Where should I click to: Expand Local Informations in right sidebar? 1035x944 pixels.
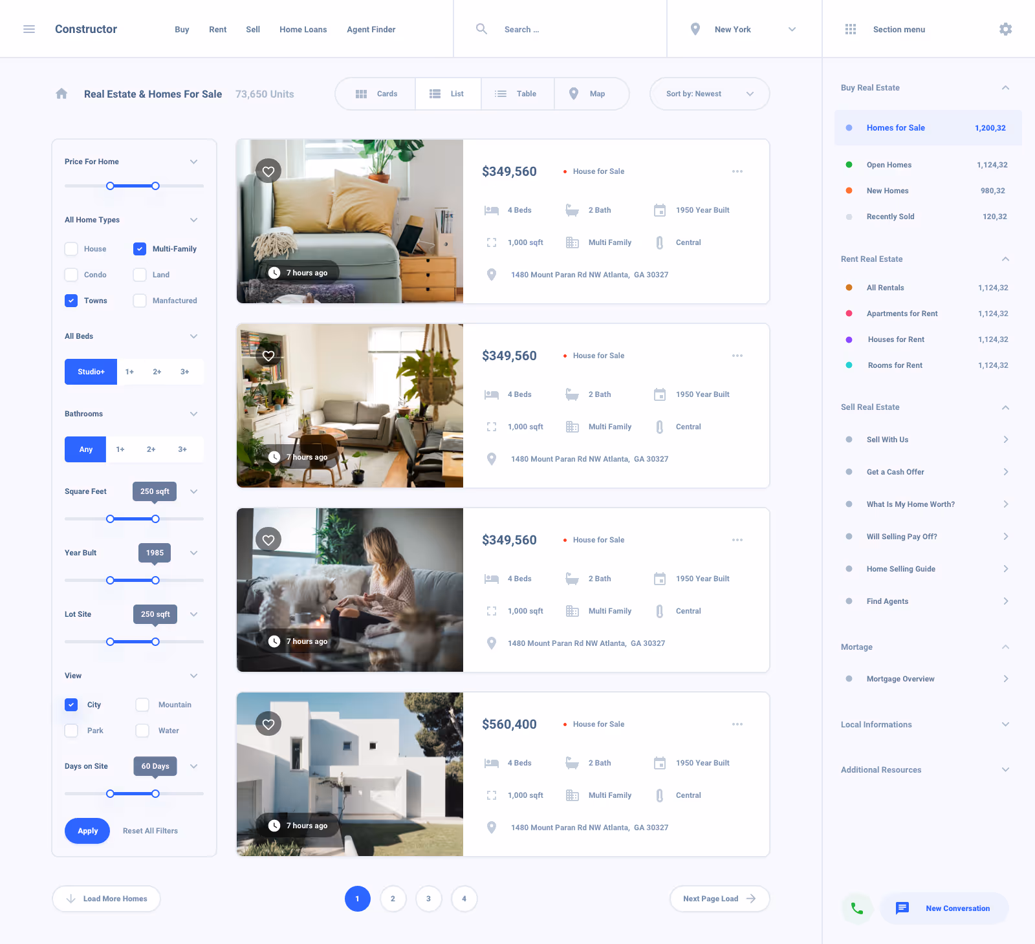pyautogui.click(x=1005, y=724)
